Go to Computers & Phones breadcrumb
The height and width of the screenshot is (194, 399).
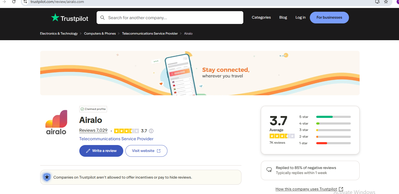pos(100,34)
